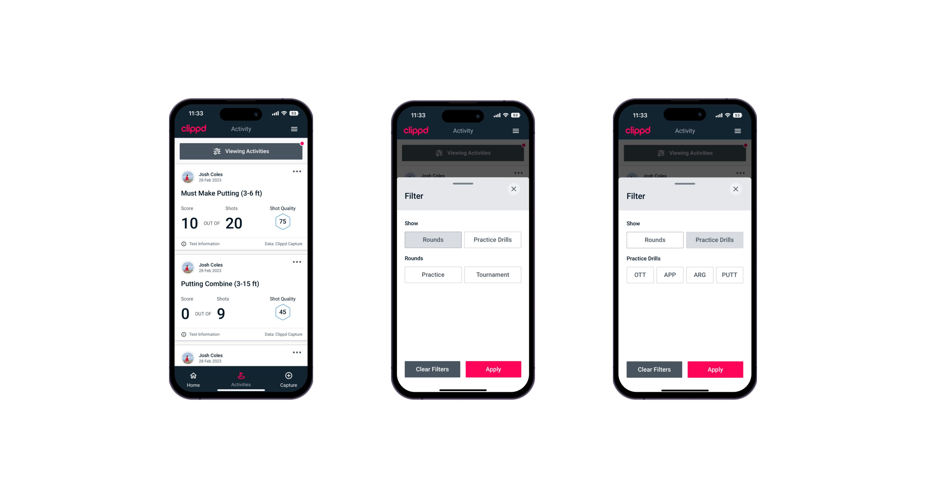Tap the Activities tab icon
The height and width of the screenshot is (498, 926).
pyautogui.click(x=241, y=376)
